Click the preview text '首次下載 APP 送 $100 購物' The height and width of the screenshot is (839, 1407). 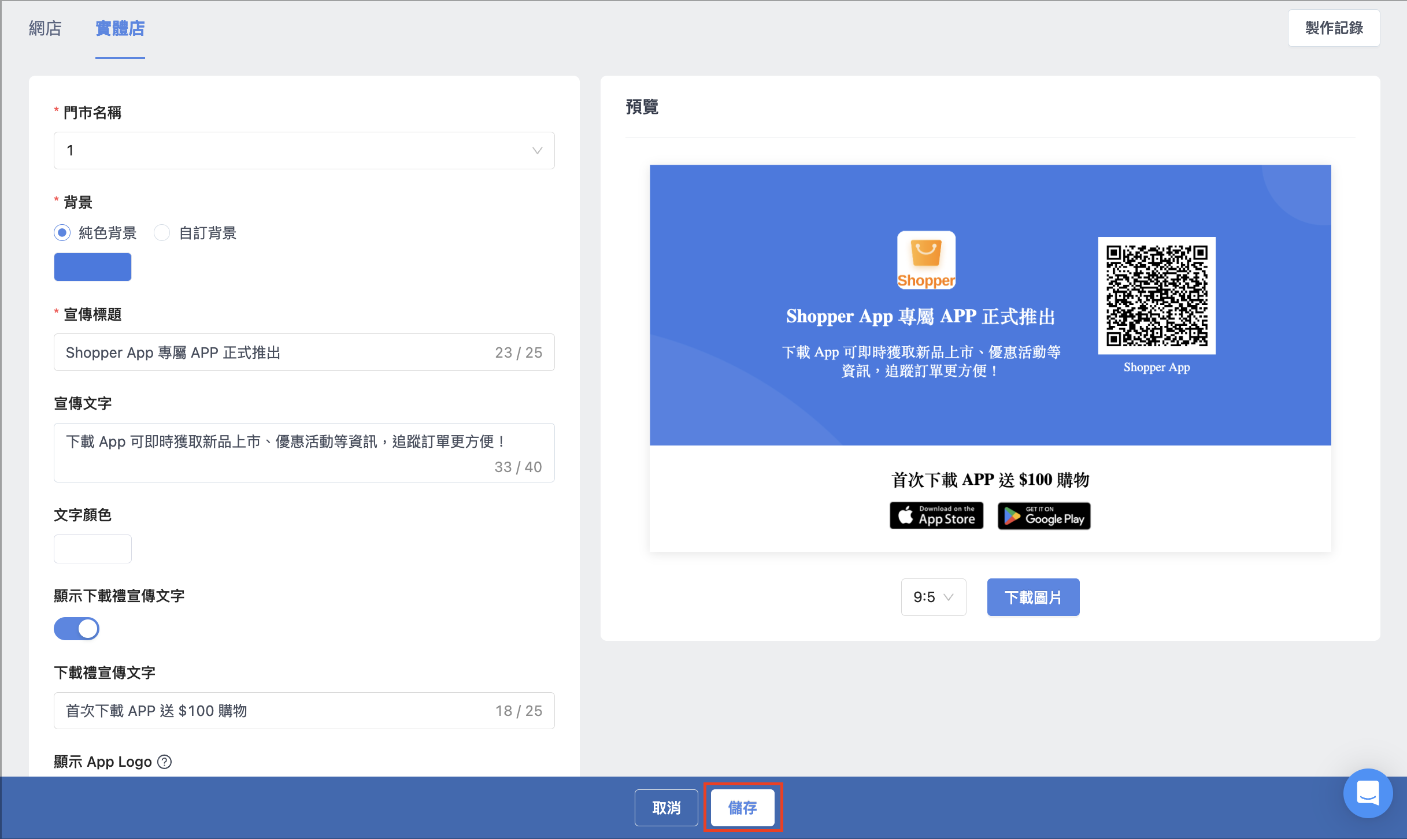click(990, 480)
